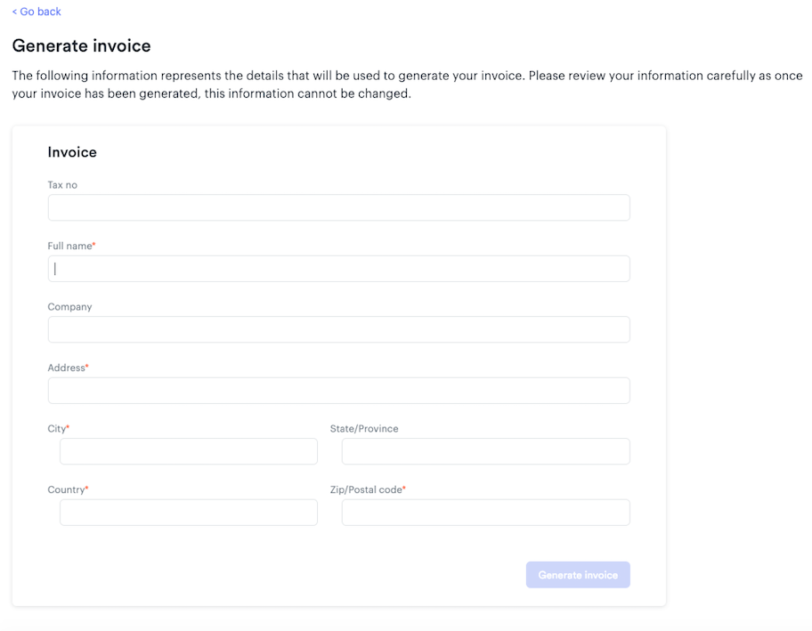The width and height of the screenshot is (812, 631).
Task: Click the Address input field
Action: (x=338, y=391)
